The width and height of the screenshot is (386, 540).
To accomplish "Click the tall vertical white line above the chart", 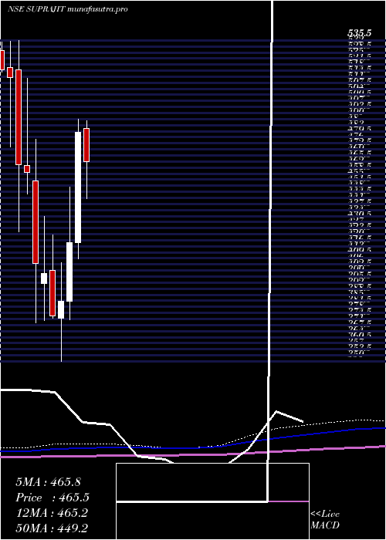I will point(273,21).
